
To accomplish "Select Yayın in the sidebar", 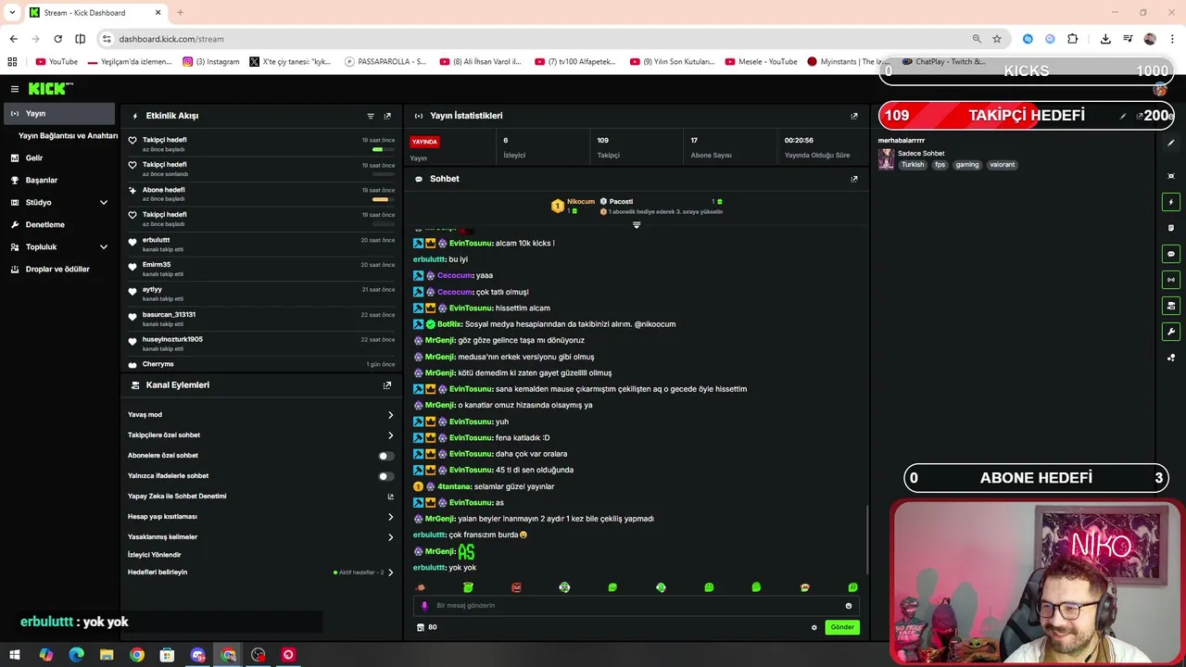I will point(58,113).
